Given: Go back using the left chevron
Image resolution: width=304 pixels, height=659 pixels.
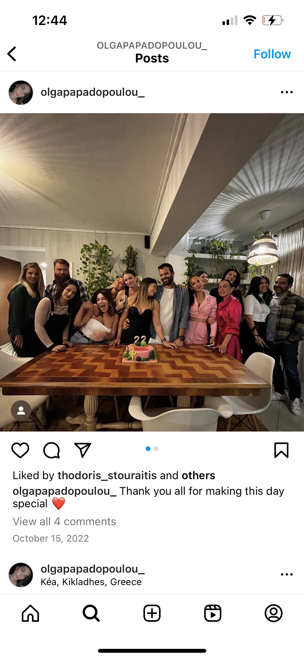Looking at the screenshot, I should (12, 54).
